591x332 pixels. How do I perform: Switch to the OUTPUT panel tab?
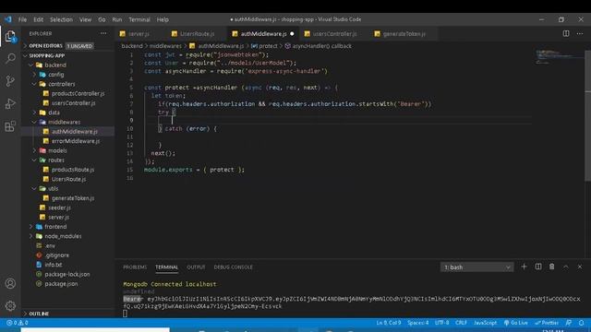click(196, 267)
